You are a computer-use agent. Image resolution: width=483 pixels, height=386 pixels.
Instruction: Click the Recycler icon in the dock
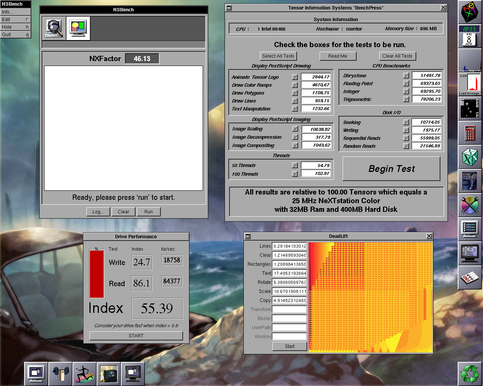coord(470,374)
